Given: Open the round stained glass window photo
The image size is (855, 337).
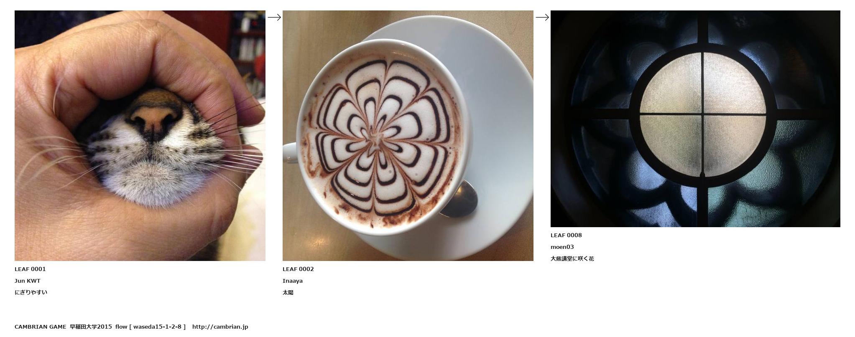Looking at the screenshot, I should pyautogui.click(x=695, y=119).
